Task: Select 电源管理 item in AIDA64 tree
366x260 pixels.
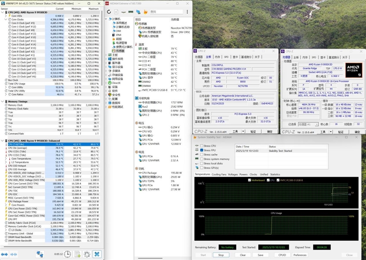Action: coord(119,43)
